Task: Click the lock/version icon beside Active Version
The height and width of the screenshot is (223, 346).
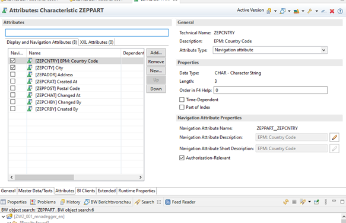Action: [269, 11]
